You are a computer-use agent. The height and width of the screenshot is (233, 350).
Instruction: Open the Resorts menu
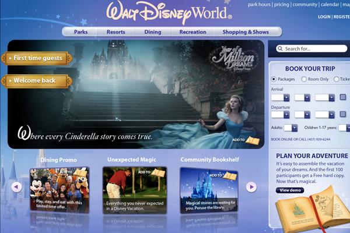click(x=116, y=32)
